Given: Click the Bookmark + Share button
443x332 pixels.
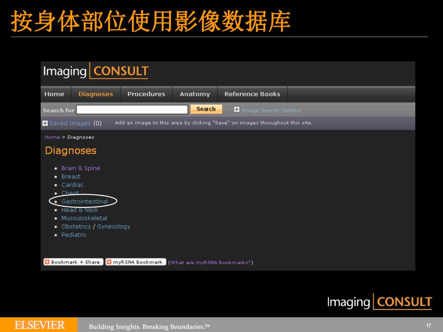Looking at the screenshot, I should (x=73, y=262).
